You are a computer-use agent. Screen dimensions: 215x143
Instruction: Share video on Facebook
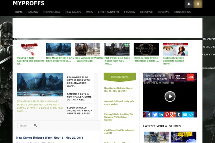149,114
